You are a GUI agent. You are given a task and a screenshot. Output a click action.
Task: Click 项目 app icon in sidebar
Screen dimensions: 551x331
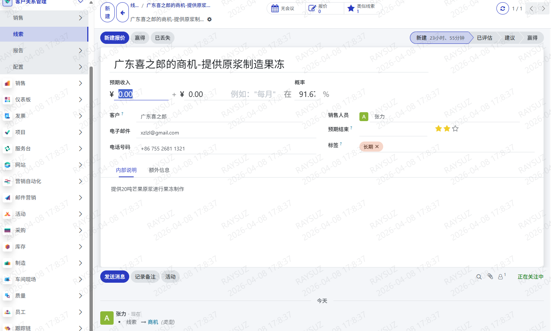click(x=7, y=132)
